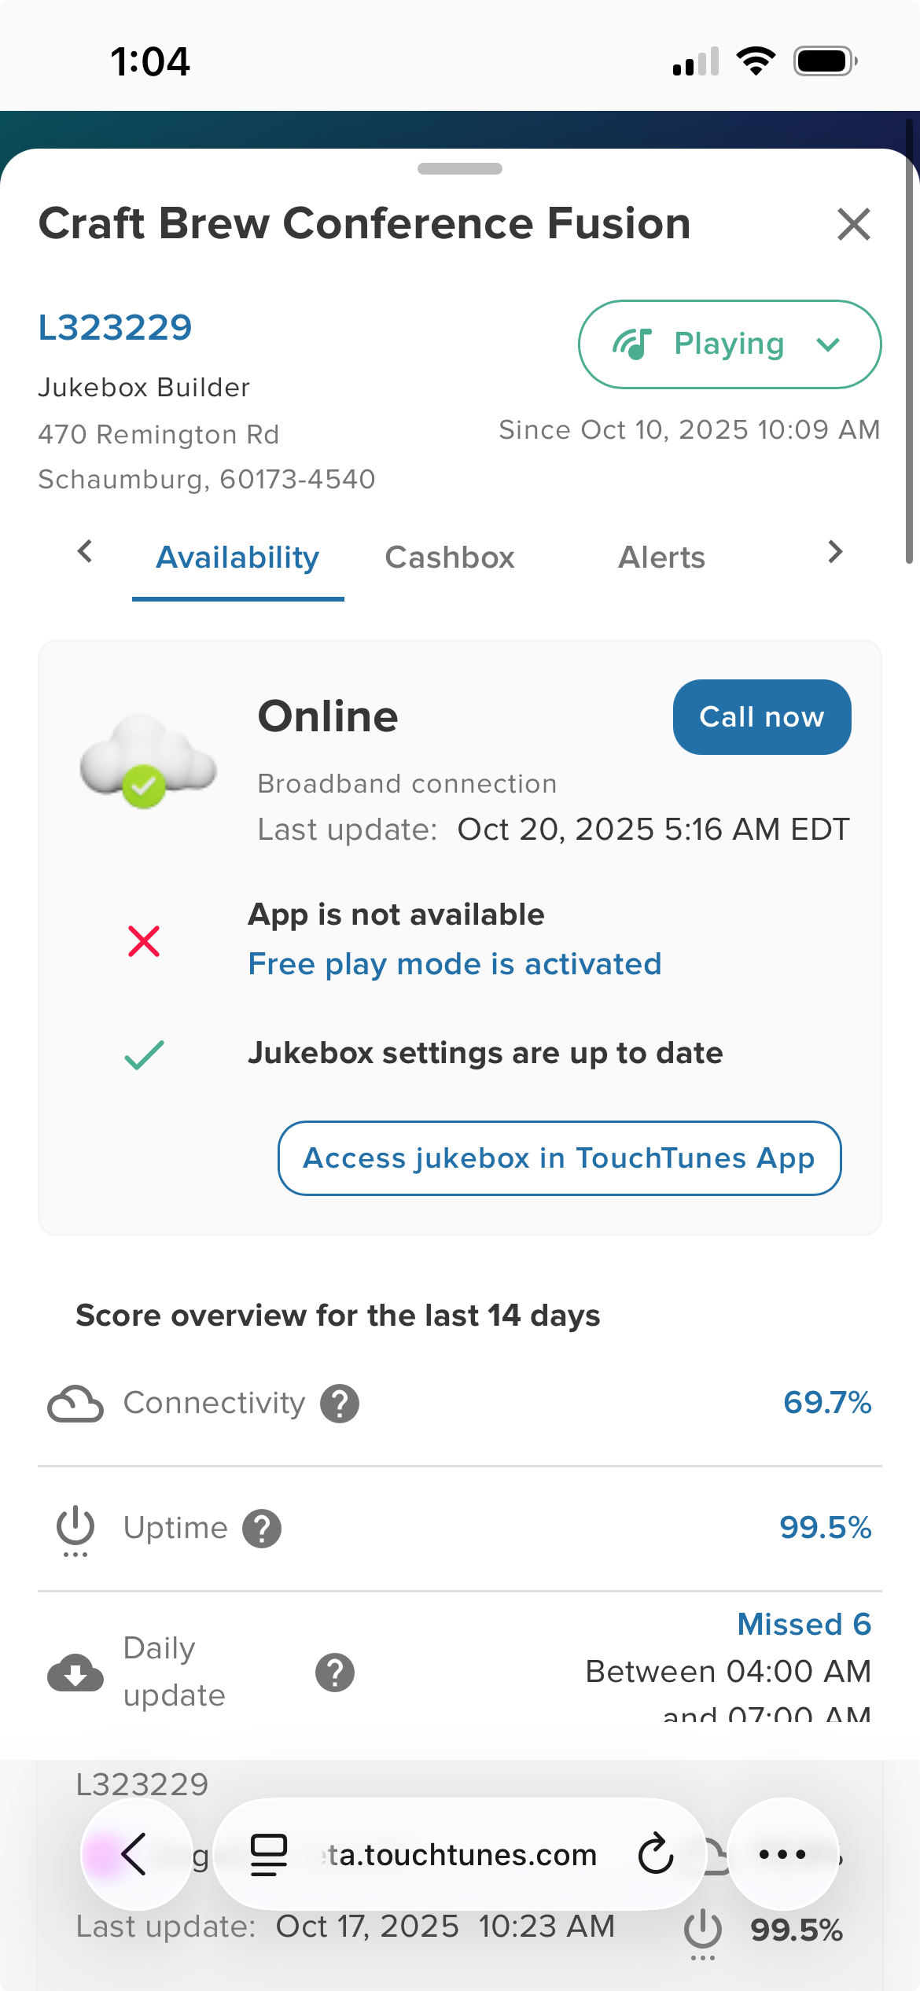Screen dimensions: 920x1991
Task: Switch to the Alerts tab
Action: tap(661, 558)
